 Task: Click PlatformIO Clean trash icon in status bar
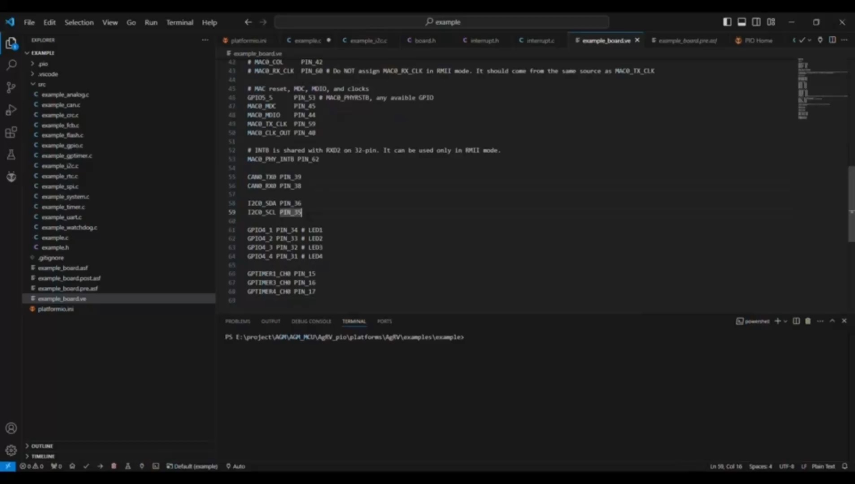(114, 466)
